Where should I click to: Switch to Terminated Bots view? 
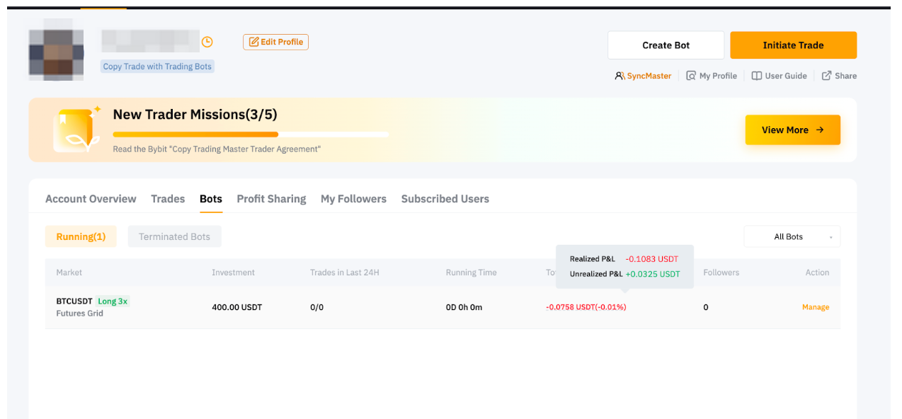click(x=174, y=236)
